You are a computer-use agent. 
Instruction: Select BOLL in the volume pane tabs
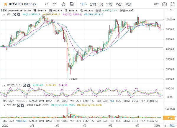point(135,121)
